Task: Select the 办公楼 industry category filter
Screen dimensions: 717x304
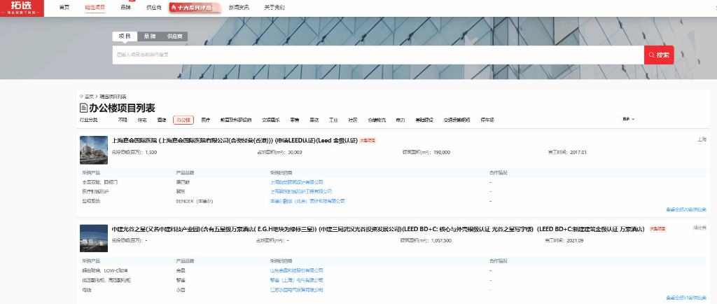Action: click(x=183, y=120)
